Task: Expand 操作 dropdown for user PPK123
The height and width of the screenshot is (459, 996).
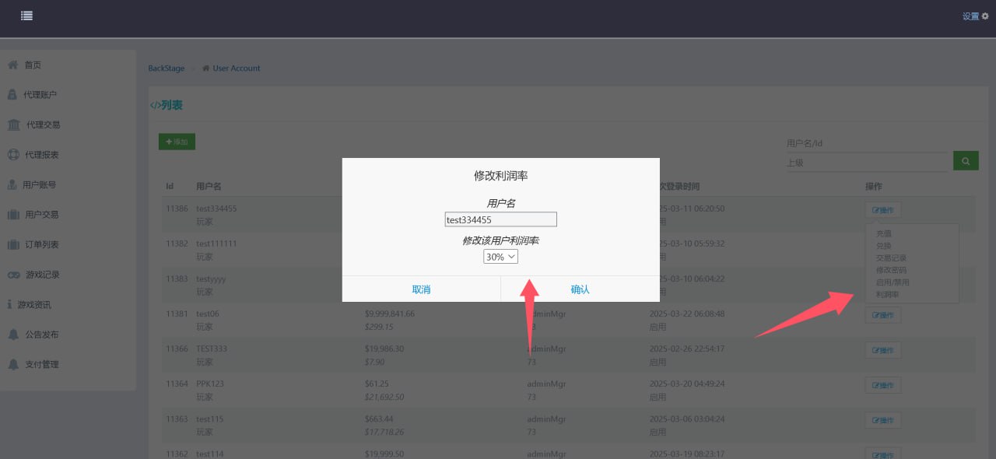Action: [x=883, y=385]
